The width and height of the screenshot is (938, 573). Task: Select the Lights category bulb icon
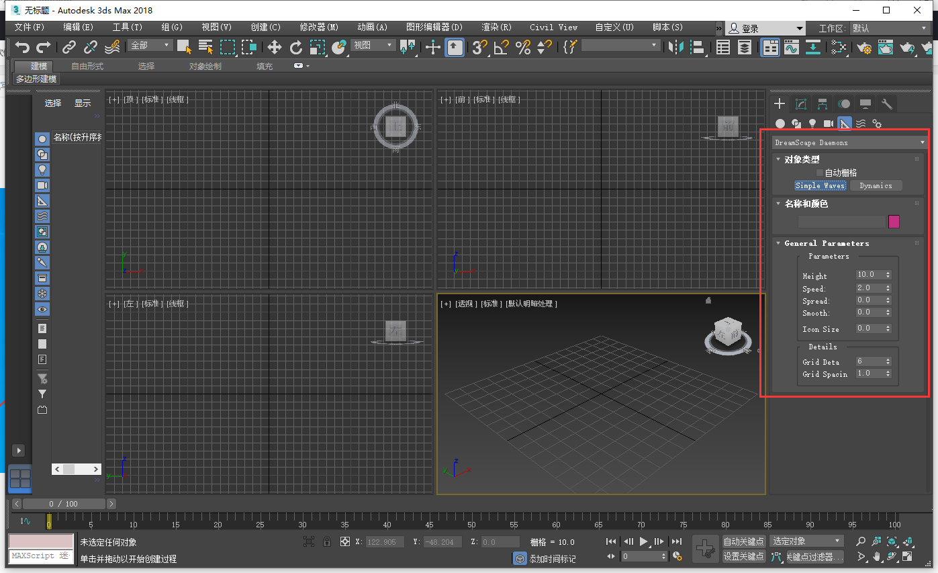pos(812,124)
